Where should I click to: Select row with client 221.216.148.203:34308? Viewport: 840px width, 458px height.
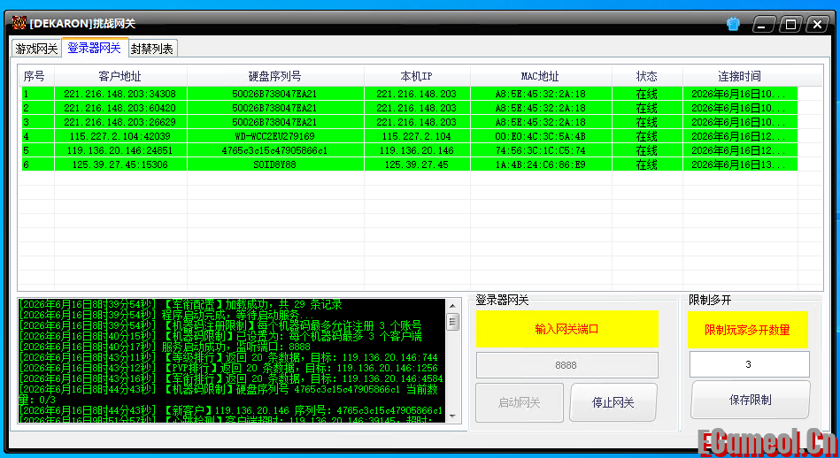(409, 94)
